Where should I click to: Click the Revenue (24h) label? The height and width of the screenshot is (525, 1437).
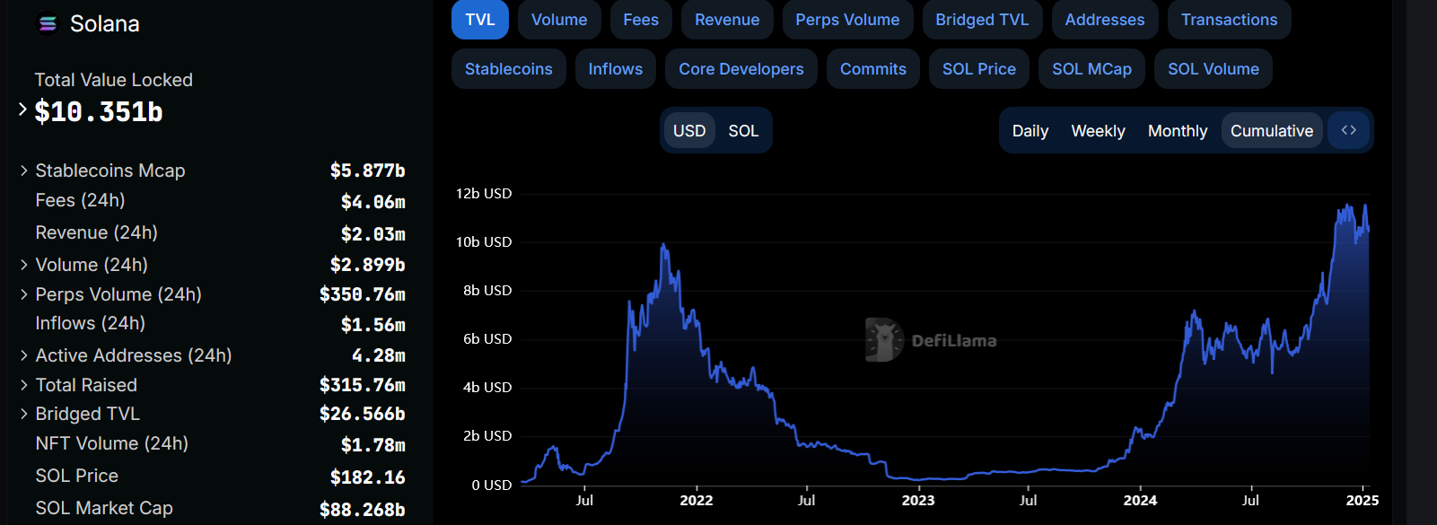pyautogui.click(x=97, y=232)
